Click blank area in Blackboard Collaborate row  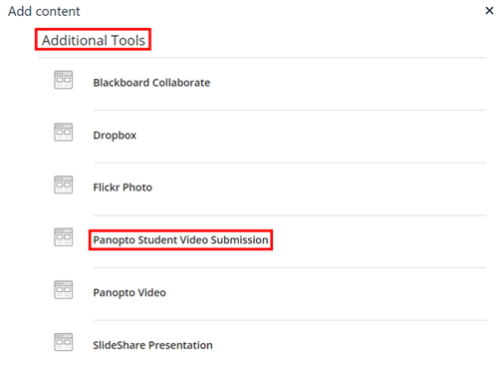[349, 83]
